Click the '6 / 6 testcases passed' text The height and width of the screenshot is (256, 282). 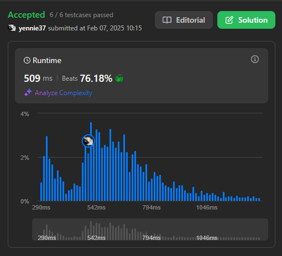coord(81,15)
